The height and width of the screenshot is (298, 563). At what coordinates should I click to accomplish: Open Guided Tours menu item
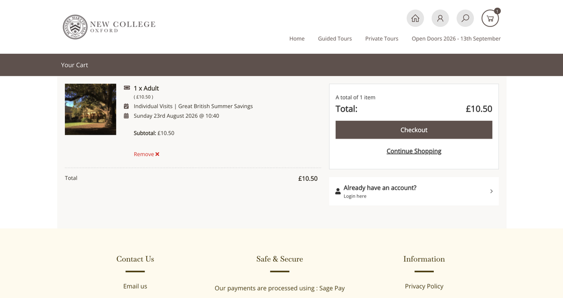click(335, 38)
